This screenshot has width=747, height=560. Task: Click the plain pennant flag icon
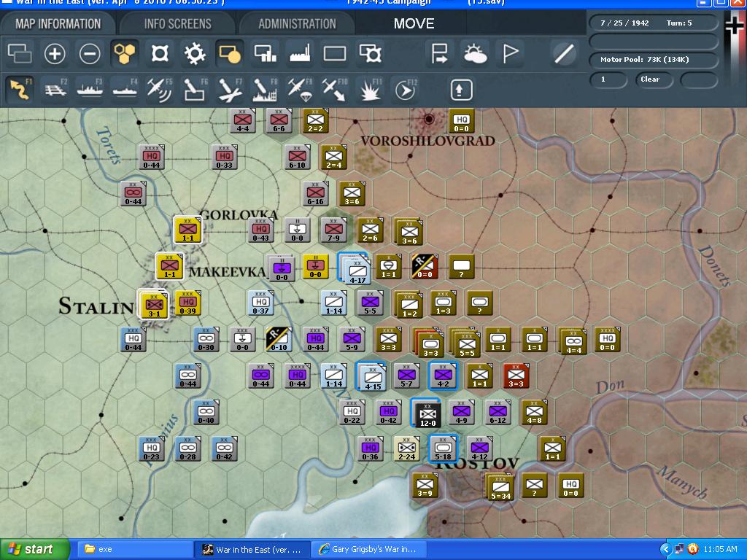tap(510, 53)
